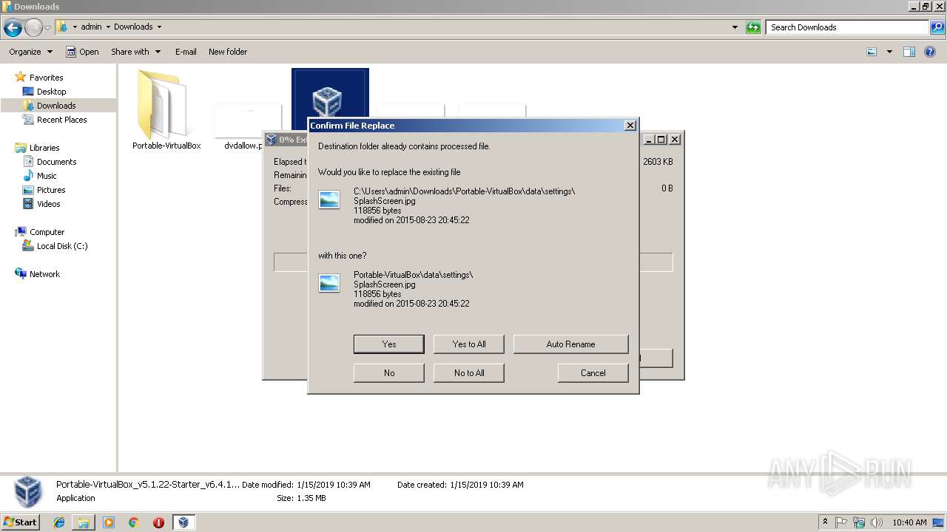Choose Yes to All in replace dialog
947x532 pixels.
click(x=469, y=344)
